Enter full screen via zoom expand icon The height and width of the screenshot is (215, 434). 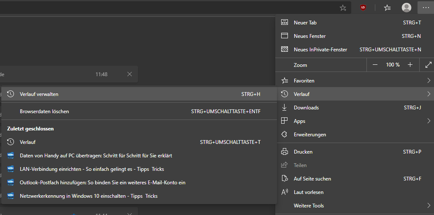click(x=428, y=65)
